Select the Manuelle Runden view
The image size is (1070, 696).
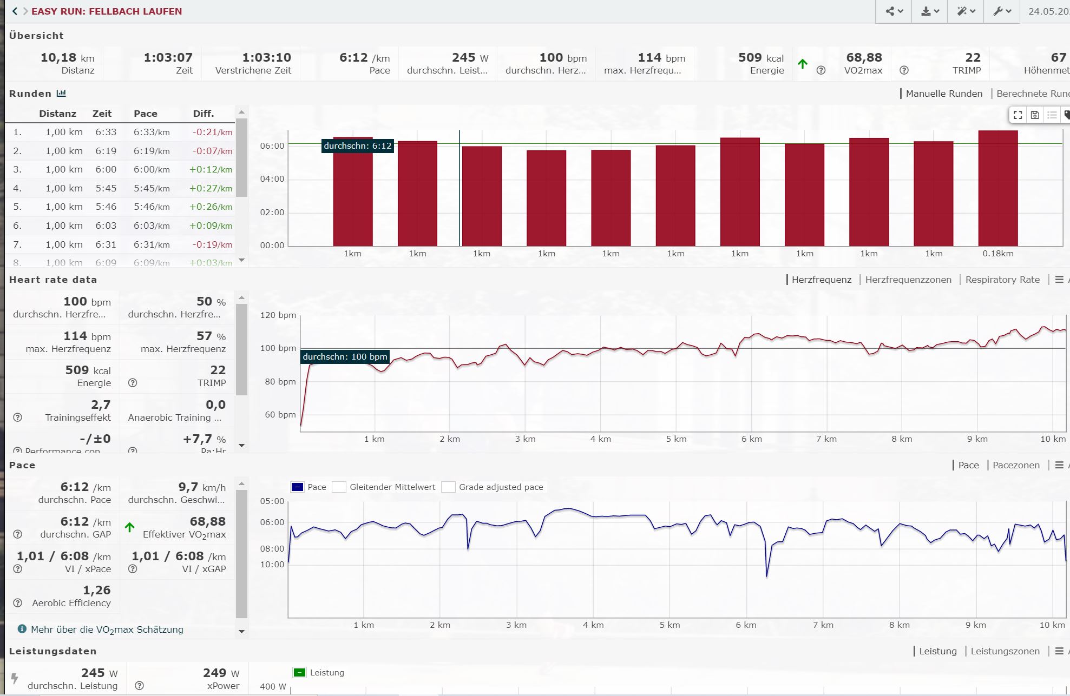tap(943, 94)
